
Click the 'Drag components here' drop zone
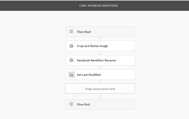point(100,89)
